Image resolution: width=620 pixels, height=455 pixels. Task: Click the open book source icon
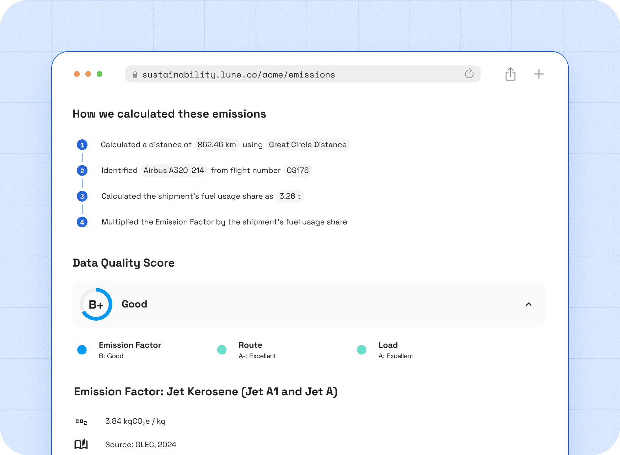coord(81,444)
